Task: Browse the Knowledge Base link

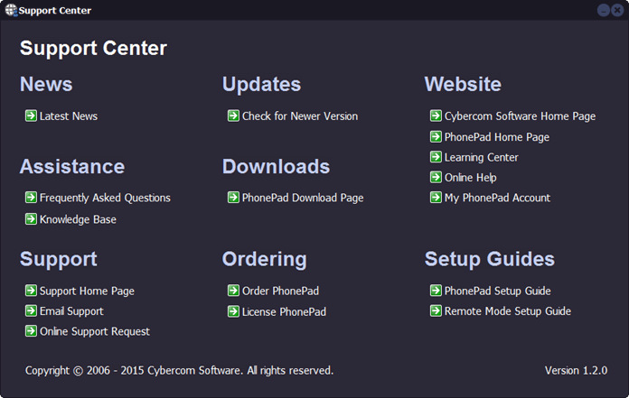Action: [x=78, y=219]
